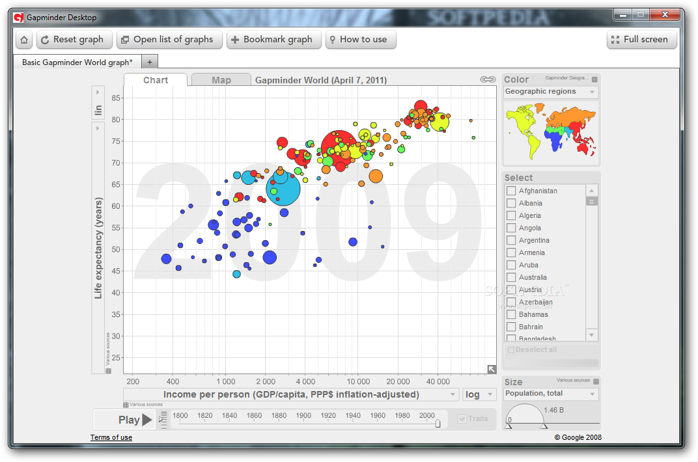This screenshot has width=698, height=462.
Task: Click Play to animate the timeline
Action: click(124, 419)
